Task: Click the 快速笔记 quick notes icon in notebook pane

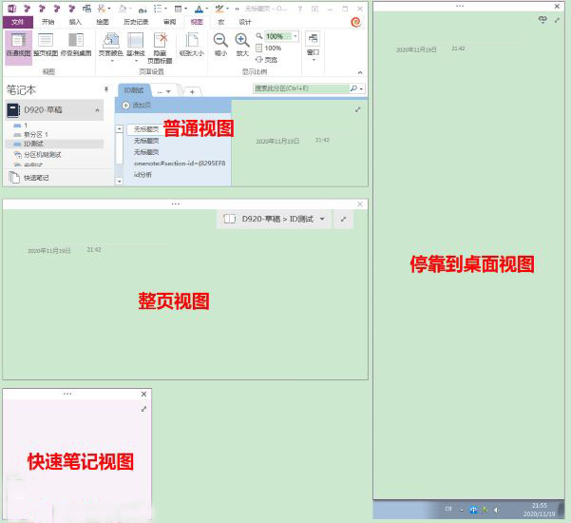Action: pyautogui.click(x=14, y=178)
